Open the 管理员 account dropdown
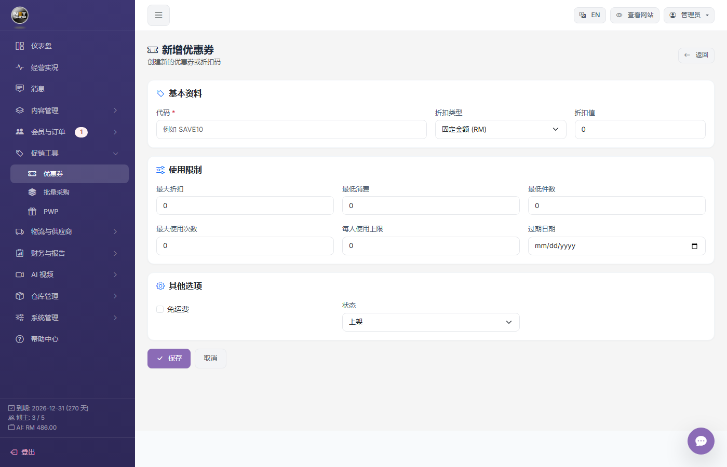Image resolution: width=727 pixels, height=467 pixels. pyautogui.click(x=689, y=15)
